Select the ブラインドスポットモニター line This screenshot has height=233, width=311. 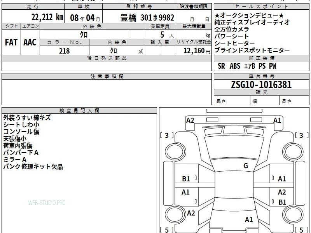coord(252,50)
